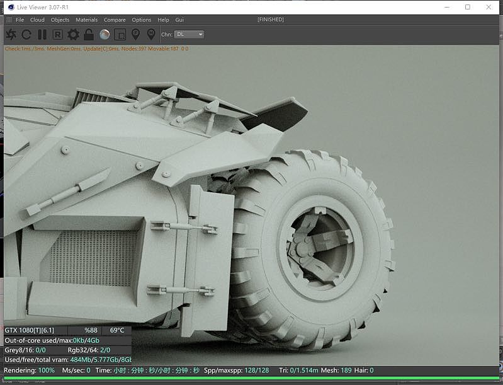503x385 pixels.
Task: Open the File menu
Action: pos(20,20)
